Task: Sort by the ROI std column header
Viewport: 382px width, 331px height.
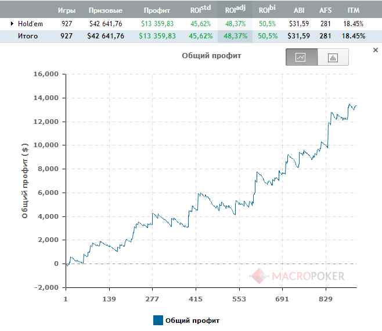Action: click(x=200, y=9)
